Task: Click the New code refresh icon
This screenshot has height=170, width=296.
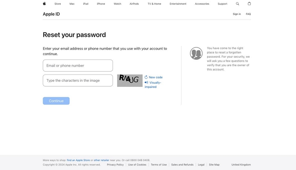Action: 146,77
